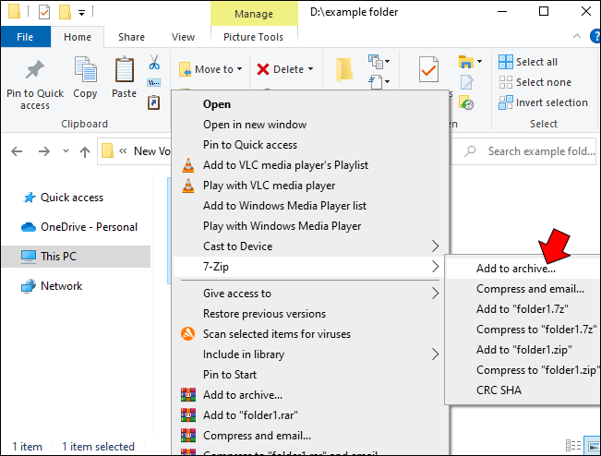
Task: Click the Manage contextual tab
Action: 254,14
